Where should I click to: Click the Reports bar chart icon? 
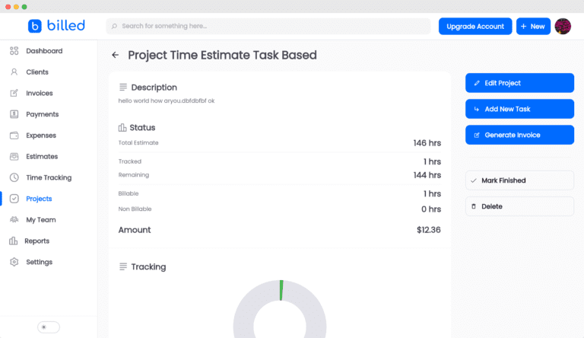[14, 241]
